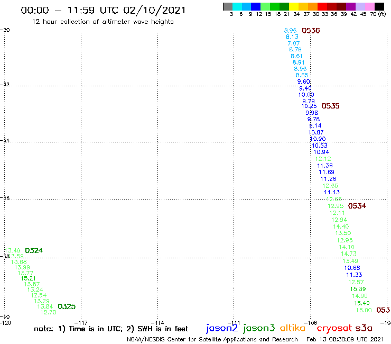Click the 15.39 wave height value
The height and width of the screenshot is (344, 391).
tap(358, 289)
